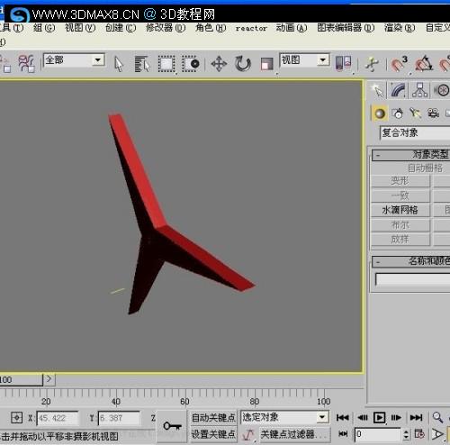
Task: Click the time slider handle showing 100
Action: pos(21,379)
